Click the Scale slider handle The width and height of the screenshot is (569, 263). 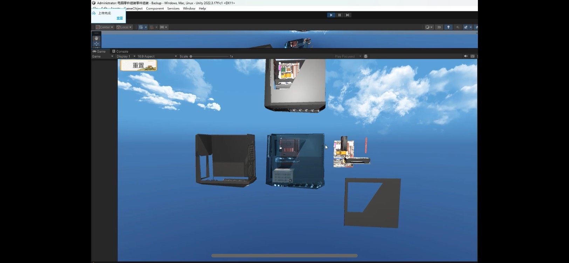[x=191, y=56]
